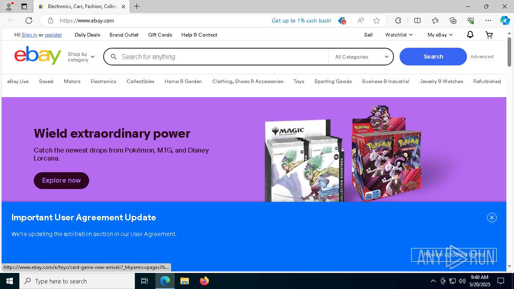Launch File Explorer from taskbar
The image size is (514, 289).
pyautogui.click(x=185, y=281)
